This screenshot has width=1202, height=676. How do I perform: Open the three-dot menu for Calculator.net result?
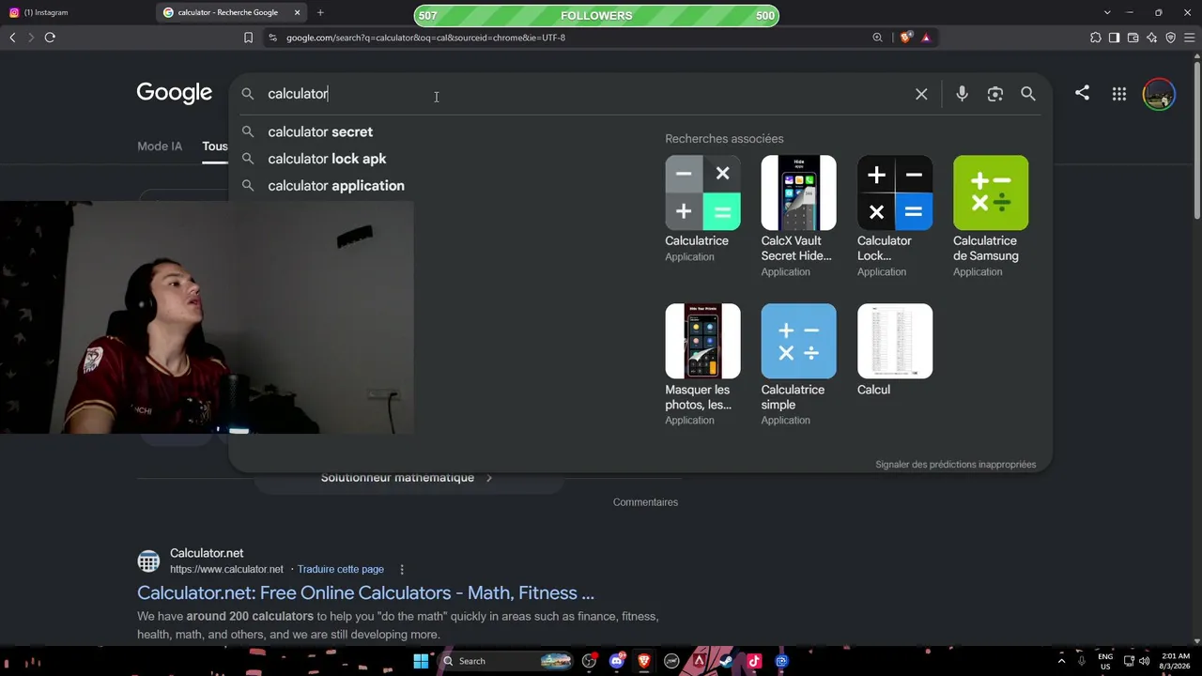[402, 569]
